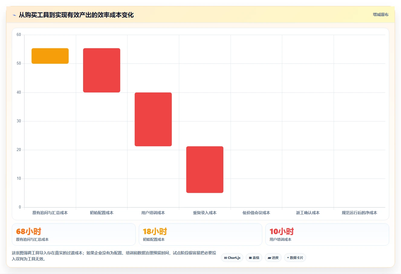This screenshot has width=401, height=274.
Task: Click x-axis label 返工确认成本
Action: click(x=308, y=213)
